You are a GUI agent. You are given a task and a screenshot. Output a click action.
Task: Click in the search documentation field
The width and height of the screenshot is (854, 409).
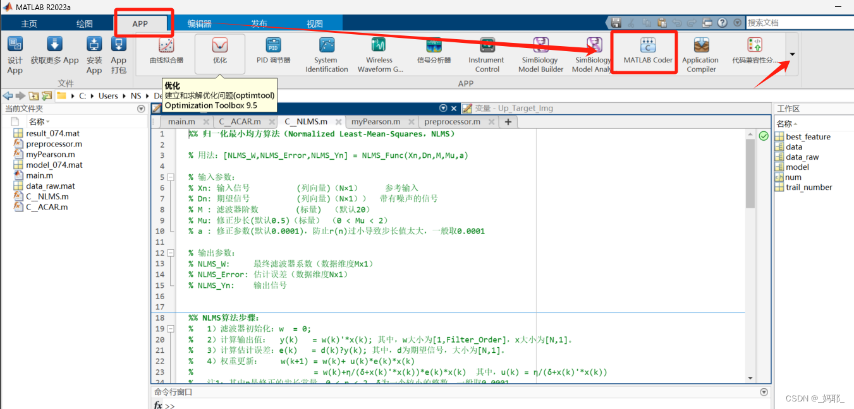tap(800, 23)
